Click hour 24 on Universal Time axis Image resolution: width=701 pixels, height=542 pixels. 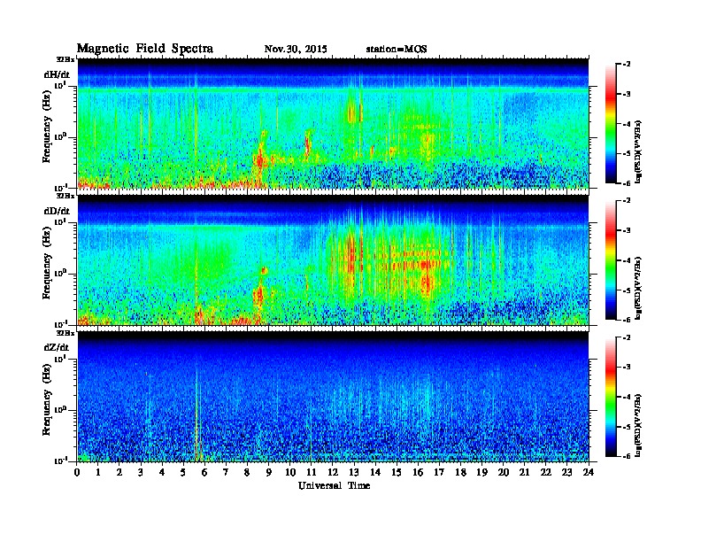coord(589,472)
